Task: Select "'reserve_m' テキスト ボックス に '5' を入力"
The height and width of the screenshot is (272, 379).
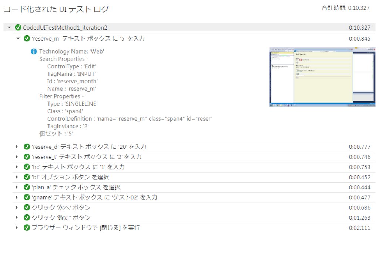Action: tap(88, 38)
